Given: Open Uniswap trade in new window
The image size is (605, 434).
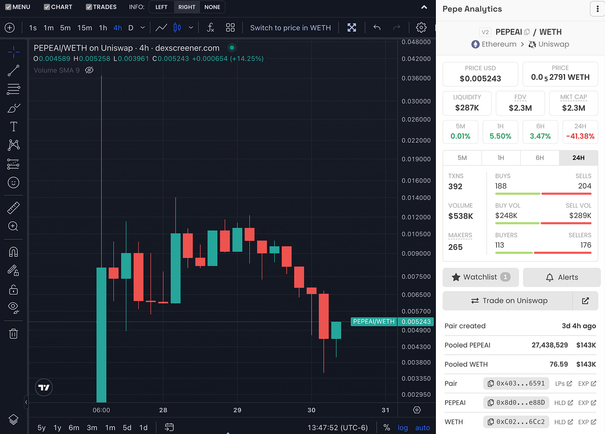Looking at the screenshot, I should pyautogui.click(x=585, y=301).
